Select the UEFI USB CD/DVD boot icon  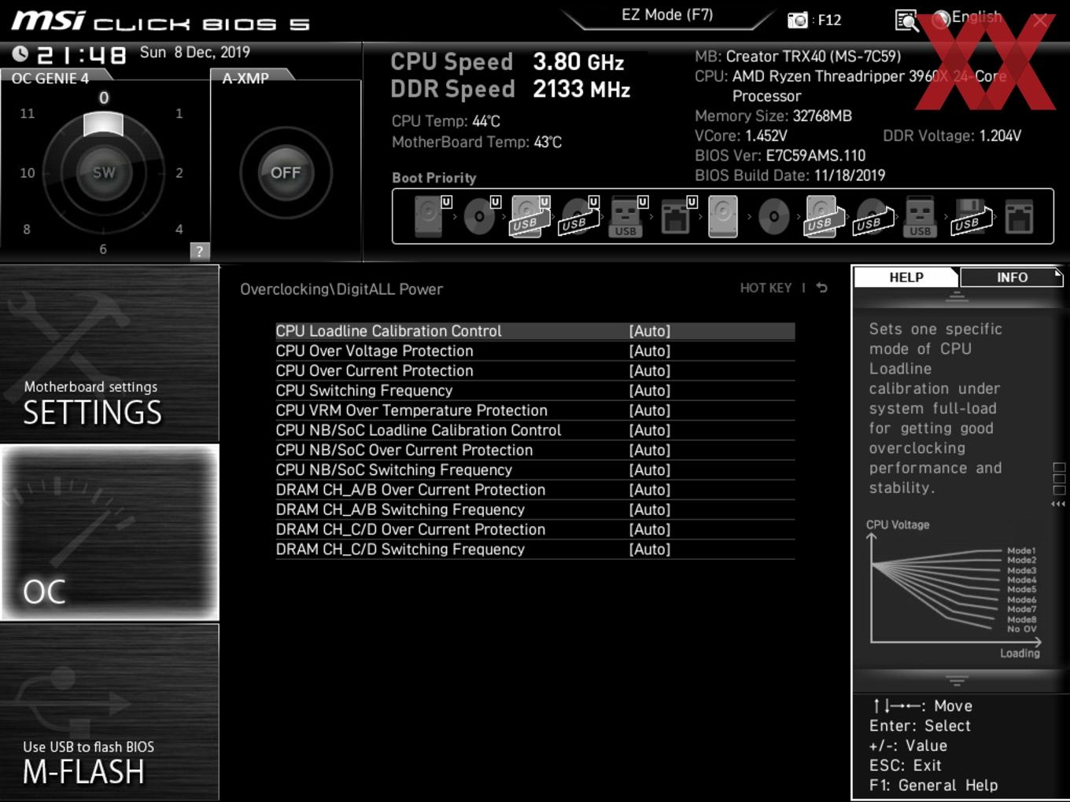click(579, 216)
